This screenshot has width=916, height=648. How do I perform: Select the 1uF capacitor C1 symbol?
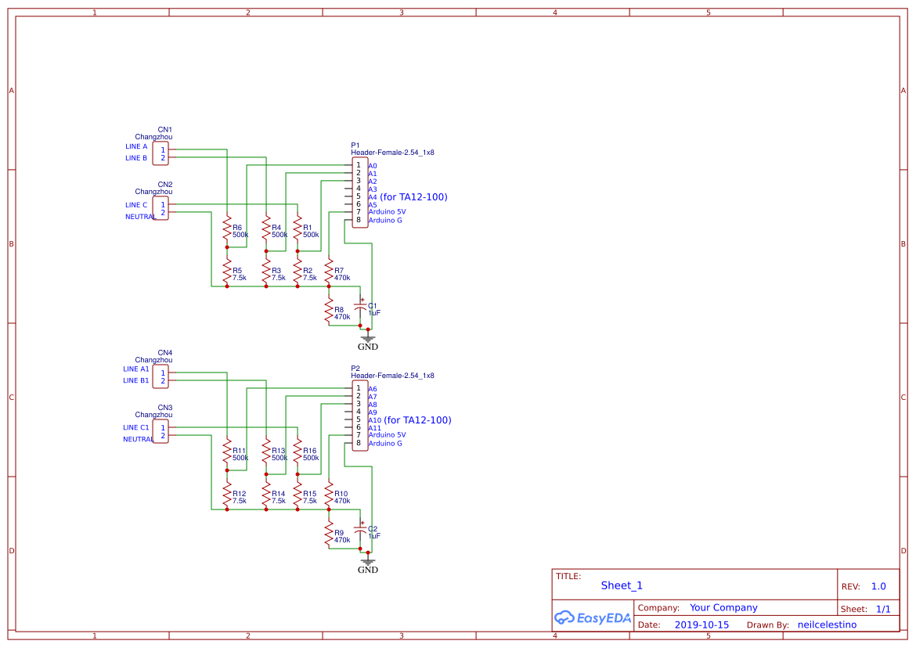(361, 308)
